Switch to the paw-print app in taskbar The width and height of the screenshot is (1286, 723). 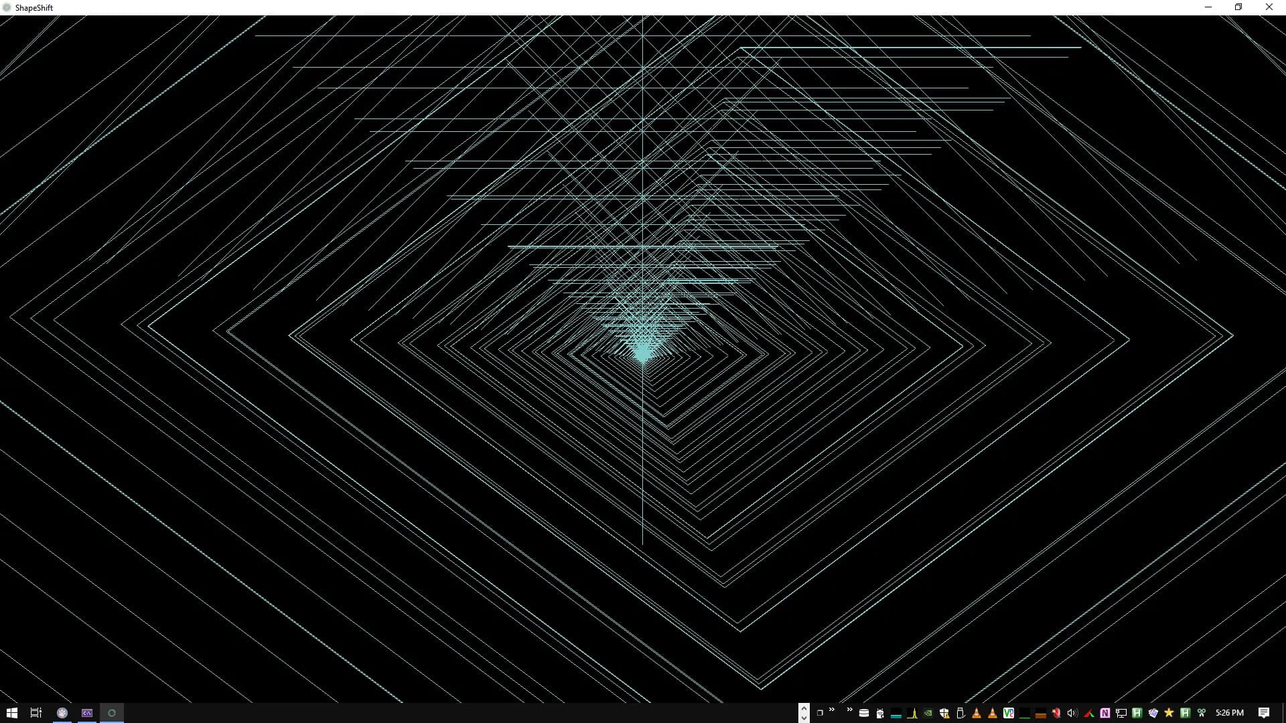[x=62, y=713]
